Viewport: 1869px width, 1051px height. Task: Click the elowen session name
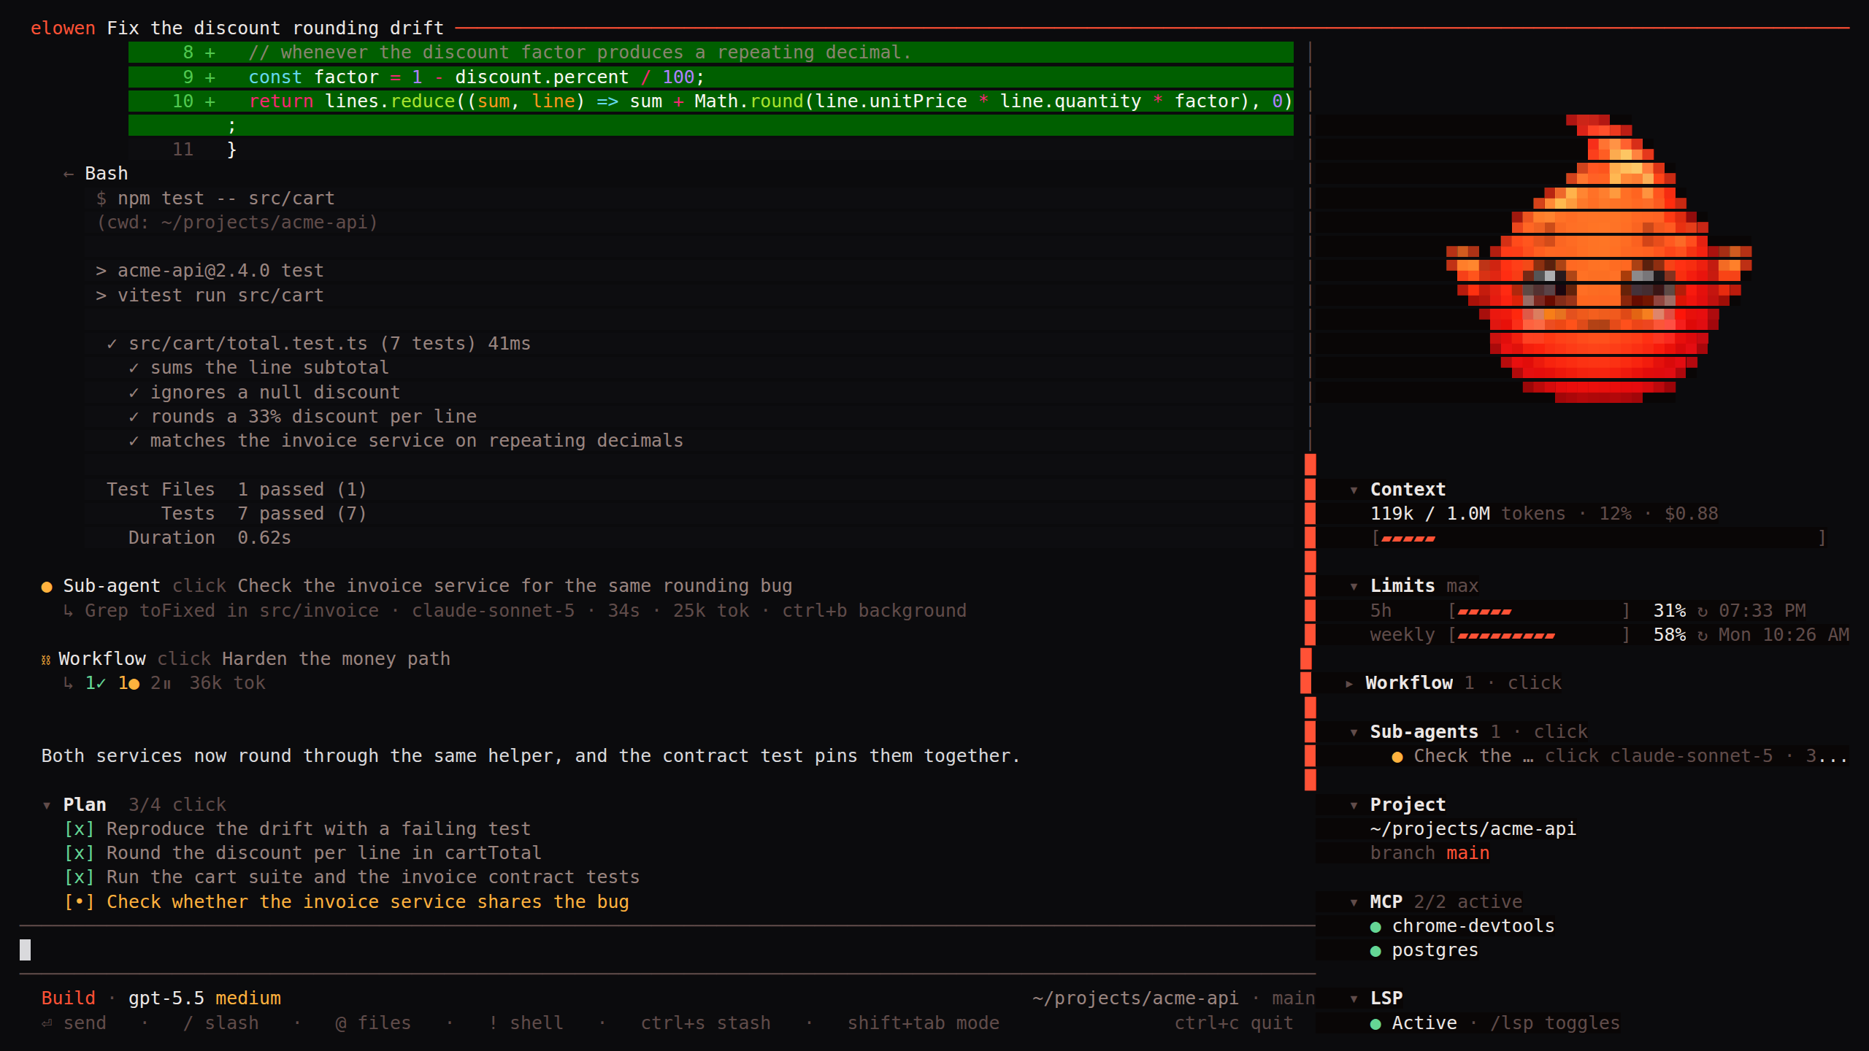tap(63, 28)
